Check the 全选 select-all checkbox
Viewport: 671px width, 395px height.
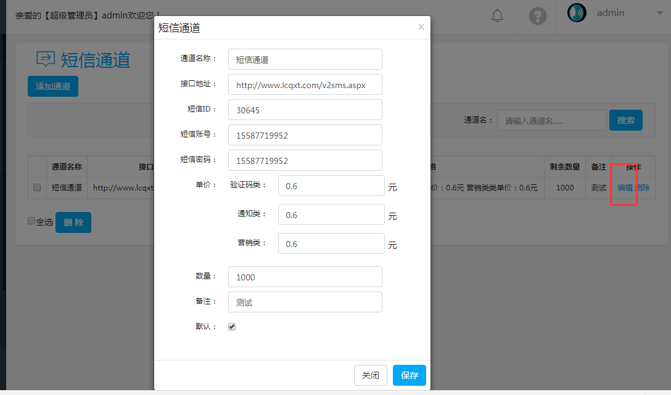[x=31, y=221]
